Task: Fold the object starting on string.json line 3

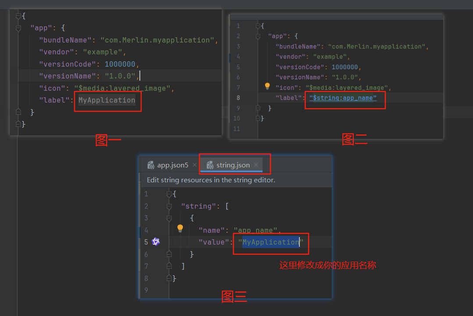Action: point(169,218)
